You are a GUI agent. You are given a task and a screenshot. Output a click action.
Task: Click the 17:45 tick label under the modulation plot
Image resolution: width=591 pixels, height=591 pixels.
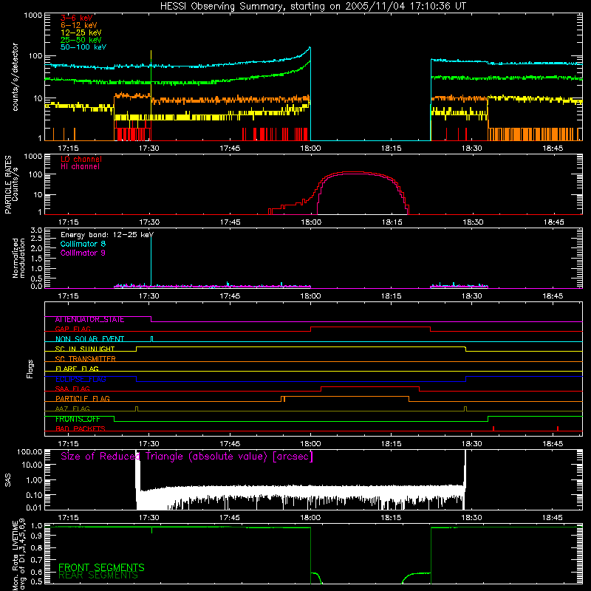[230, 296]
